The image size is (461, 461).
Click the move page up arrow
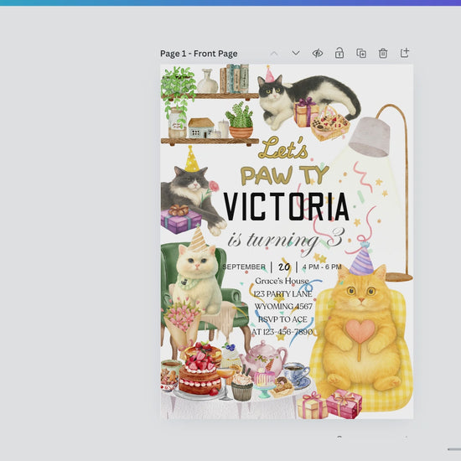click(274, 54)
